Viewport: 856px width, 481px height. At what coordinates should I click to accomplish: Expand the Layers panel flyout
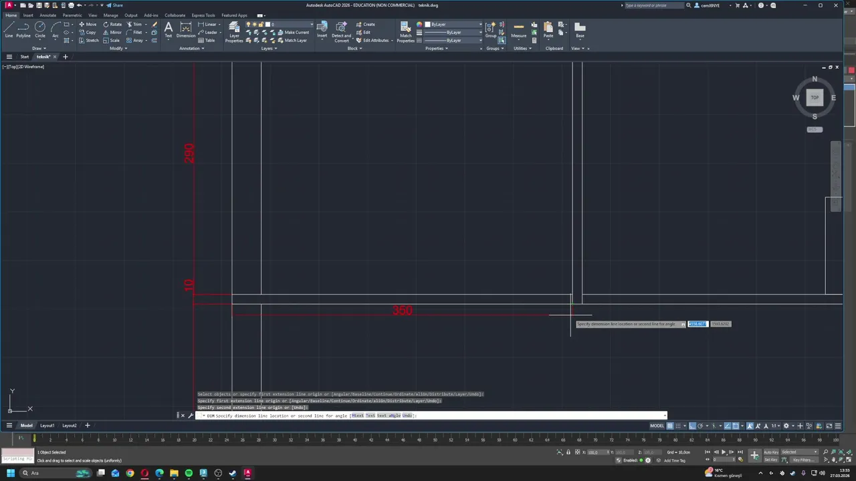[x=269, y=48]
